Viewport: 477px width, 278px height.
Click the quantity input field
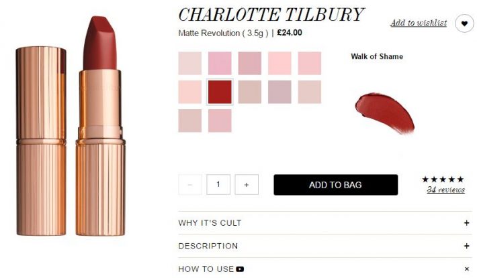(x=218, y=184)
